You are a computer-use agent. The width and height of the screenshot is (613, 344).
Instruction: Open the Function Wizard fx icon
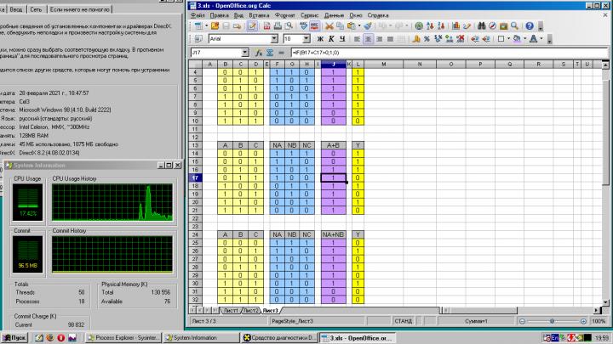tap(258, 53)
